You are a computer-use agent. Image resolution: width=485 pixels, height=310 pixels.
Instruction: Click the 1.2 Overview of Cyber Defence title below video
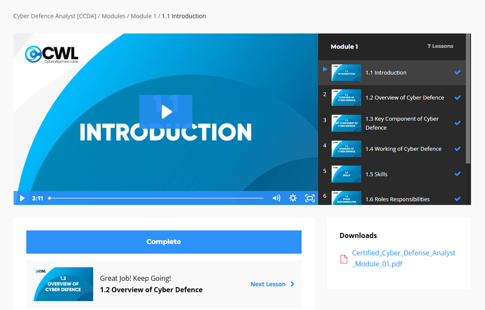[151, 290]
